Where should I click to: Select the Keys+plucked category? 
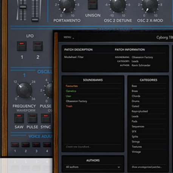click(x=148, y=111)
